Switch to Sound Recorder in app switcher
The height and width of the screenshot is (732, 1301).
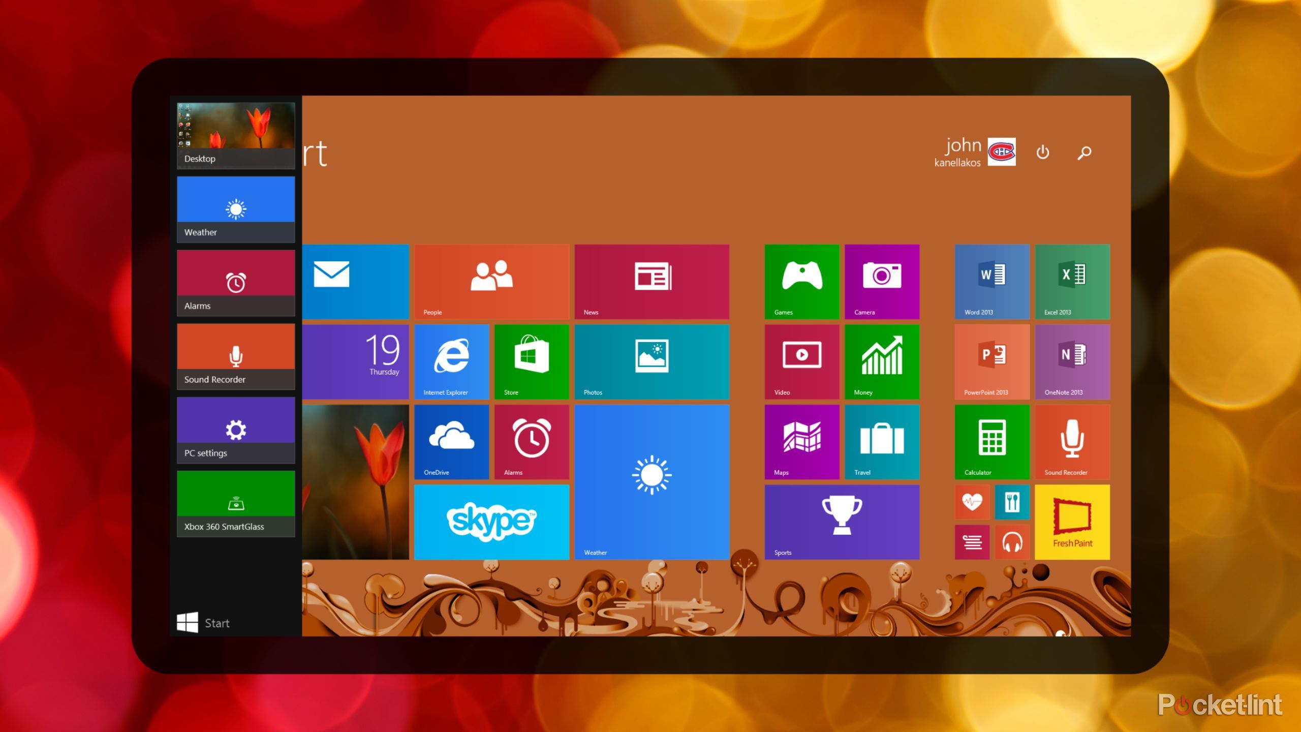tap(236, 356)
